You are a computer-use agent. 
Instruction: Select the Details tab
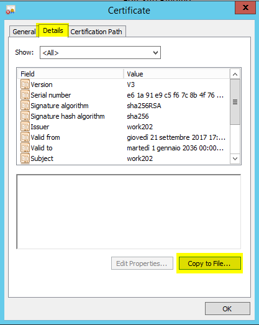[53, 30]
